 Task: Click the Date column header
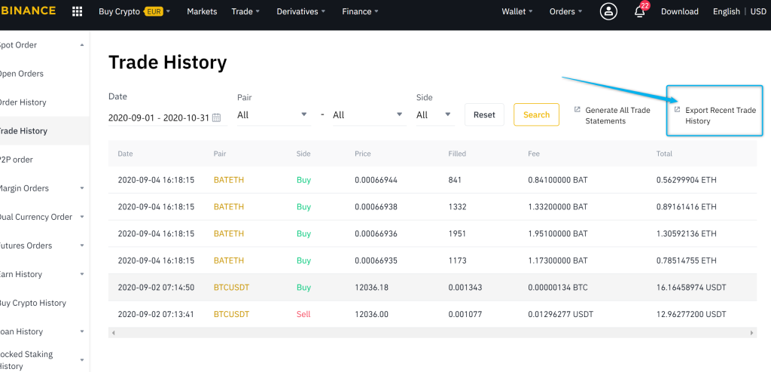pos(126,154)
